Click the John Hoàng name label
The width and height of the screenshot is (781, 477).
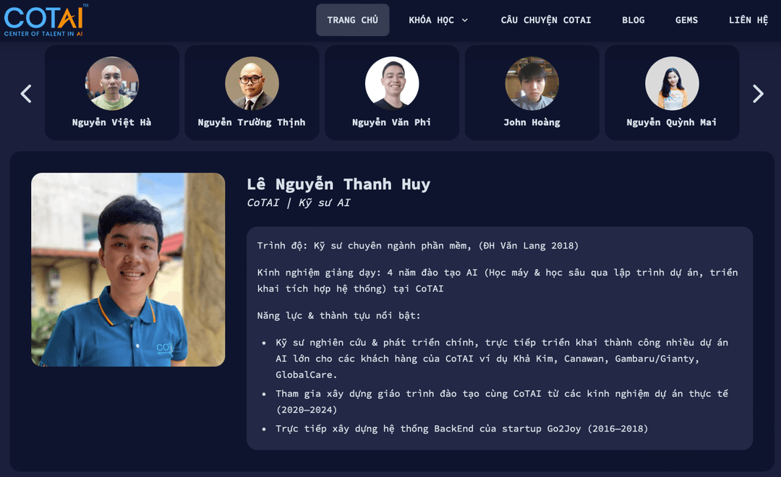pyautogui.click(x=532, y=122)
